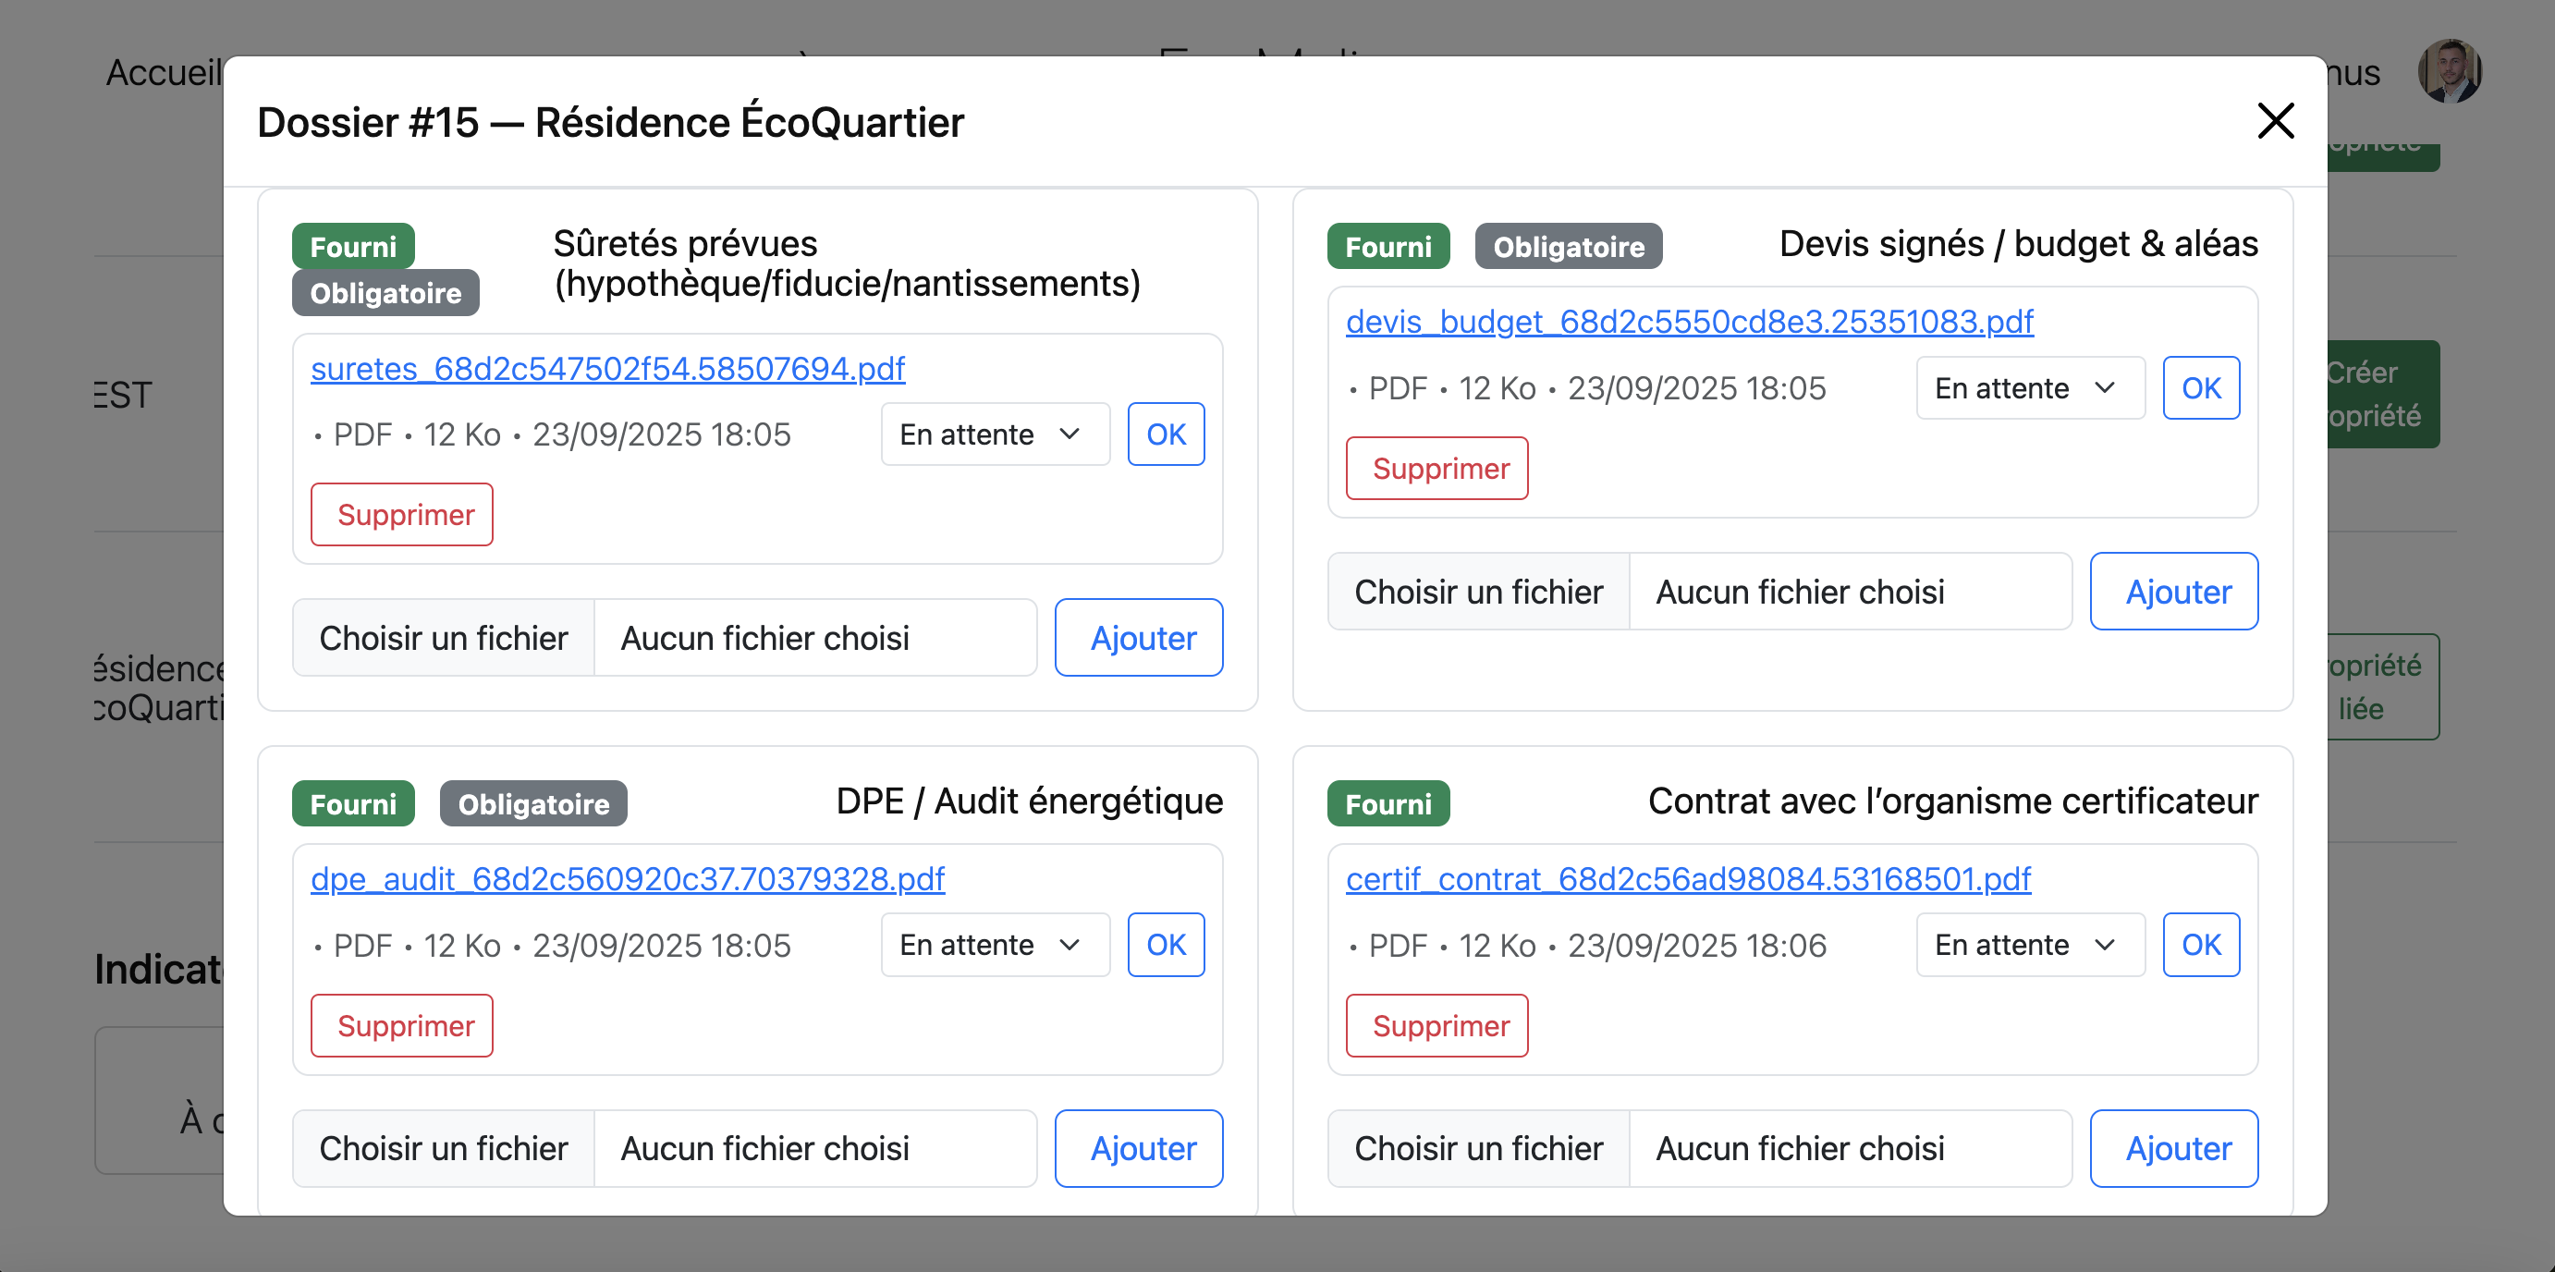Choose a file for Devis signés section
The image size is (2555, 1272).
(x=1478, y=592)
